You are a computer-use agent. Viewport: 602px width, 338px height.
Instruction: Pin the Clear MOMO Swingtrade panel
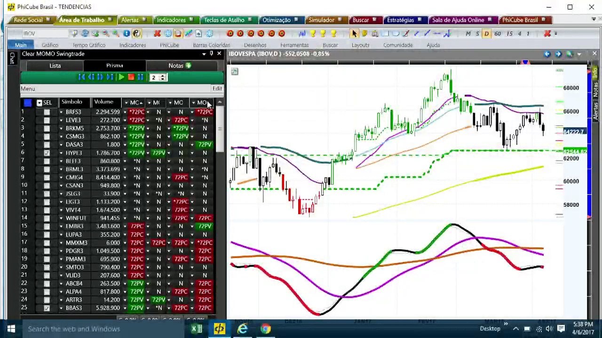point(211,54)
